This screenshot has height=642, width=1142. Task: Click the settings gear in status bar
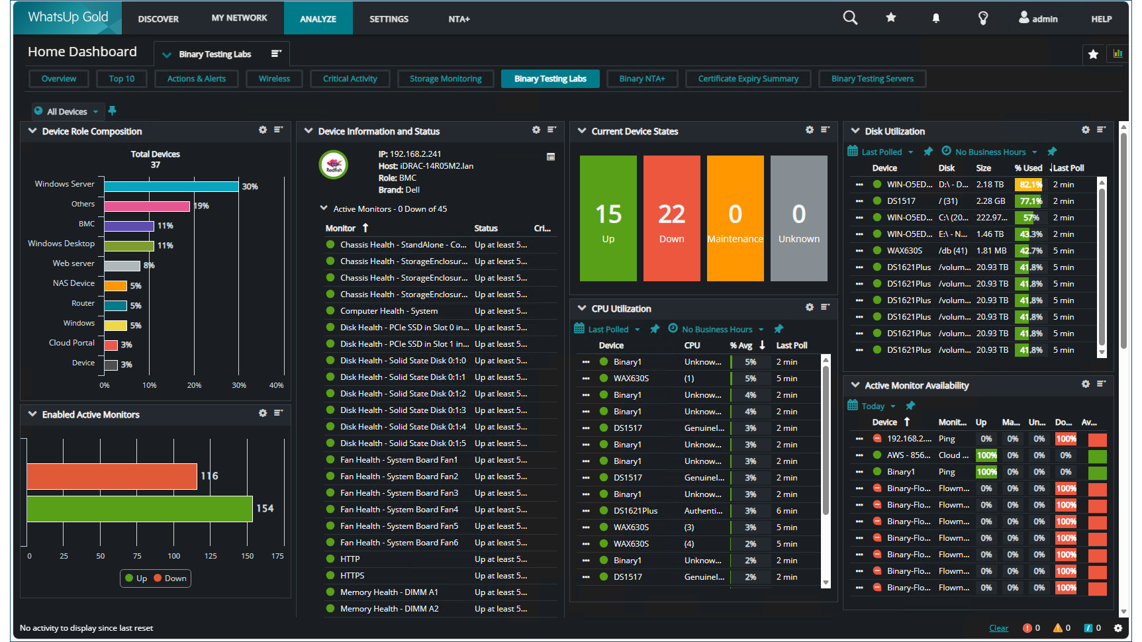pyautogui.click(x=1118, y=628)
